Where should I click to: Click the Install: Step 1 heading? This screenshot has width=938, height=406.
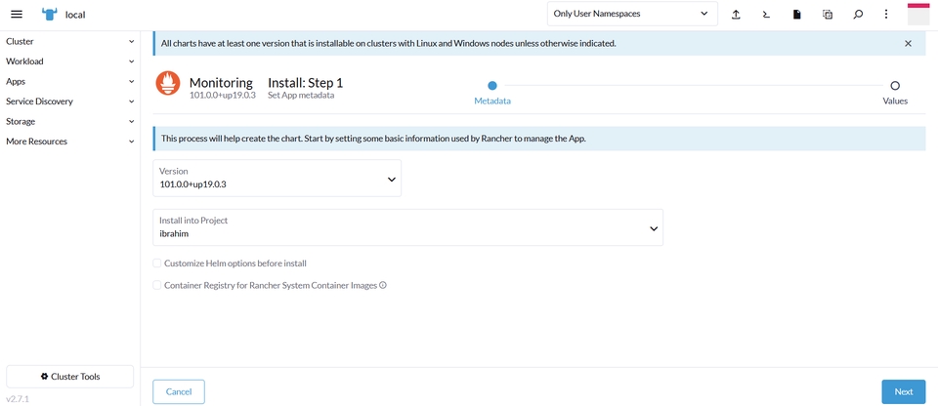tap(305, 83)
